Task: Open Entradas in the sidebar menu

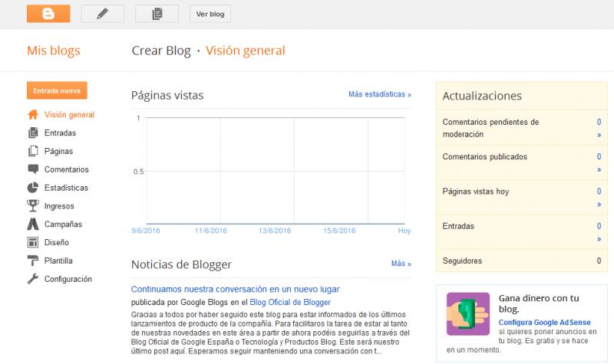Action: 60,133
